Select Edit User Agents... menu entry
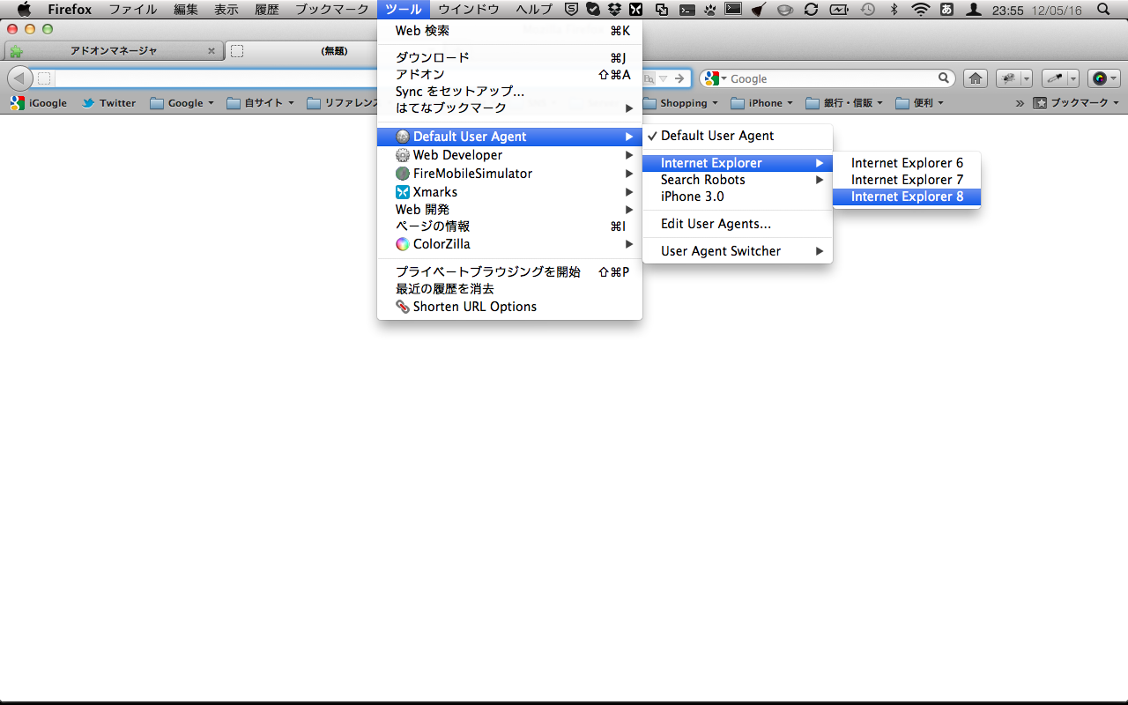Image resolution: width=1128 pixels, height=705 pixels. coord(716,224)
